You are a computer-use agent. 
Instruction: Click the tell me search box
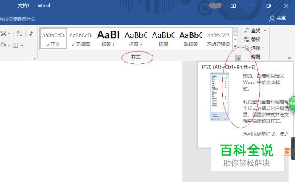point(17,19)
